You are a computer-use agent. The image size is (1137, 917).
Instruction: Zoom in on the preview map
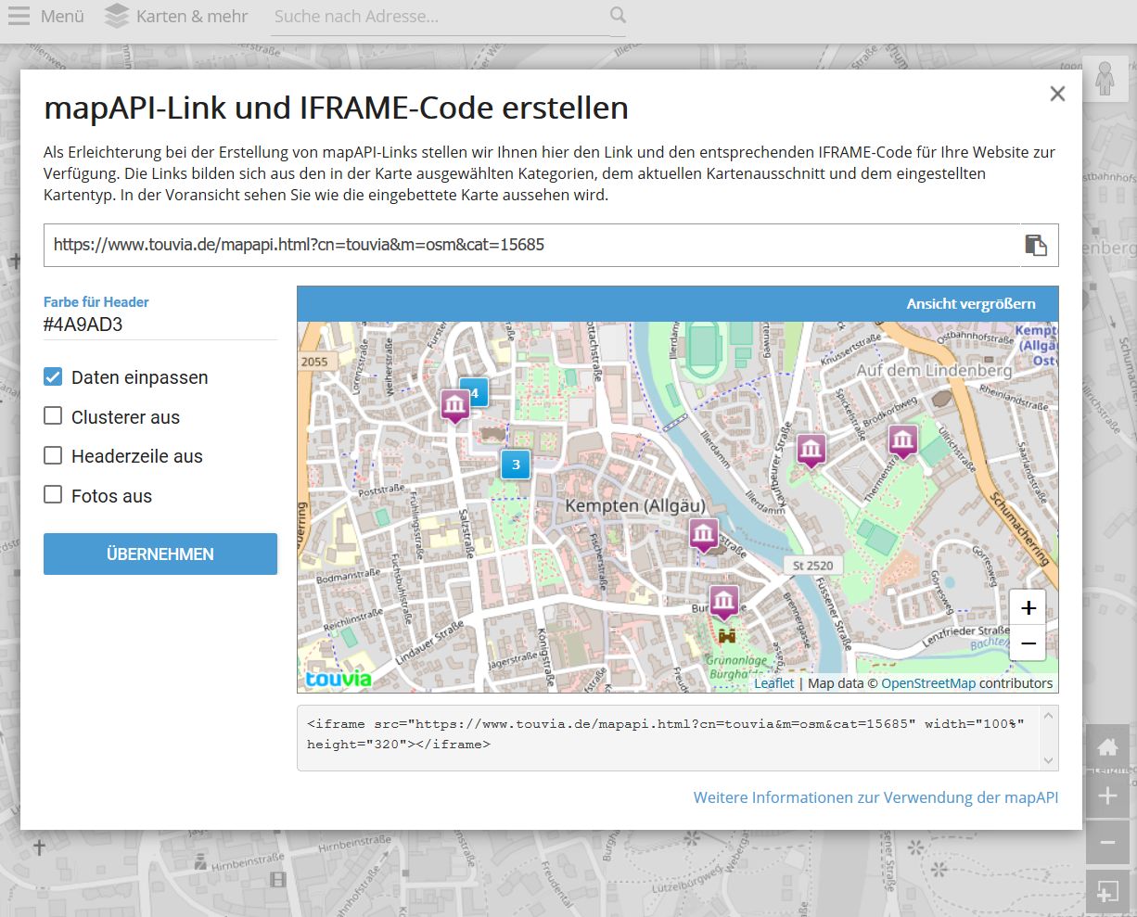click(x=1028, y=608)
